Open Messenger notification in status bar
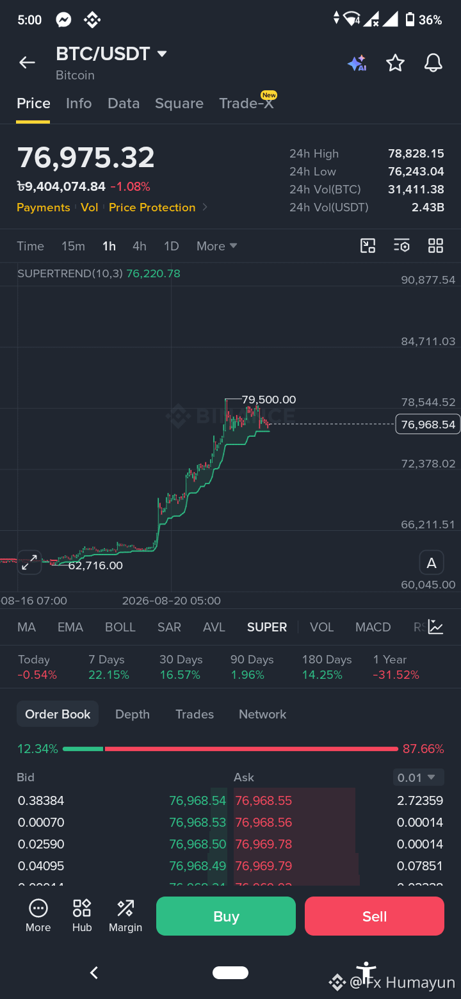 (x=63, y=20)
